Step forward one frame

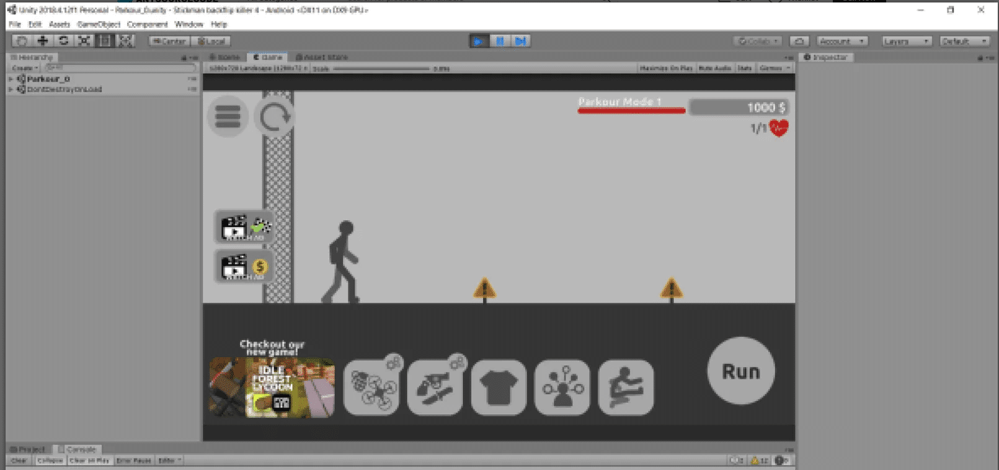click(x=521, y=41)
